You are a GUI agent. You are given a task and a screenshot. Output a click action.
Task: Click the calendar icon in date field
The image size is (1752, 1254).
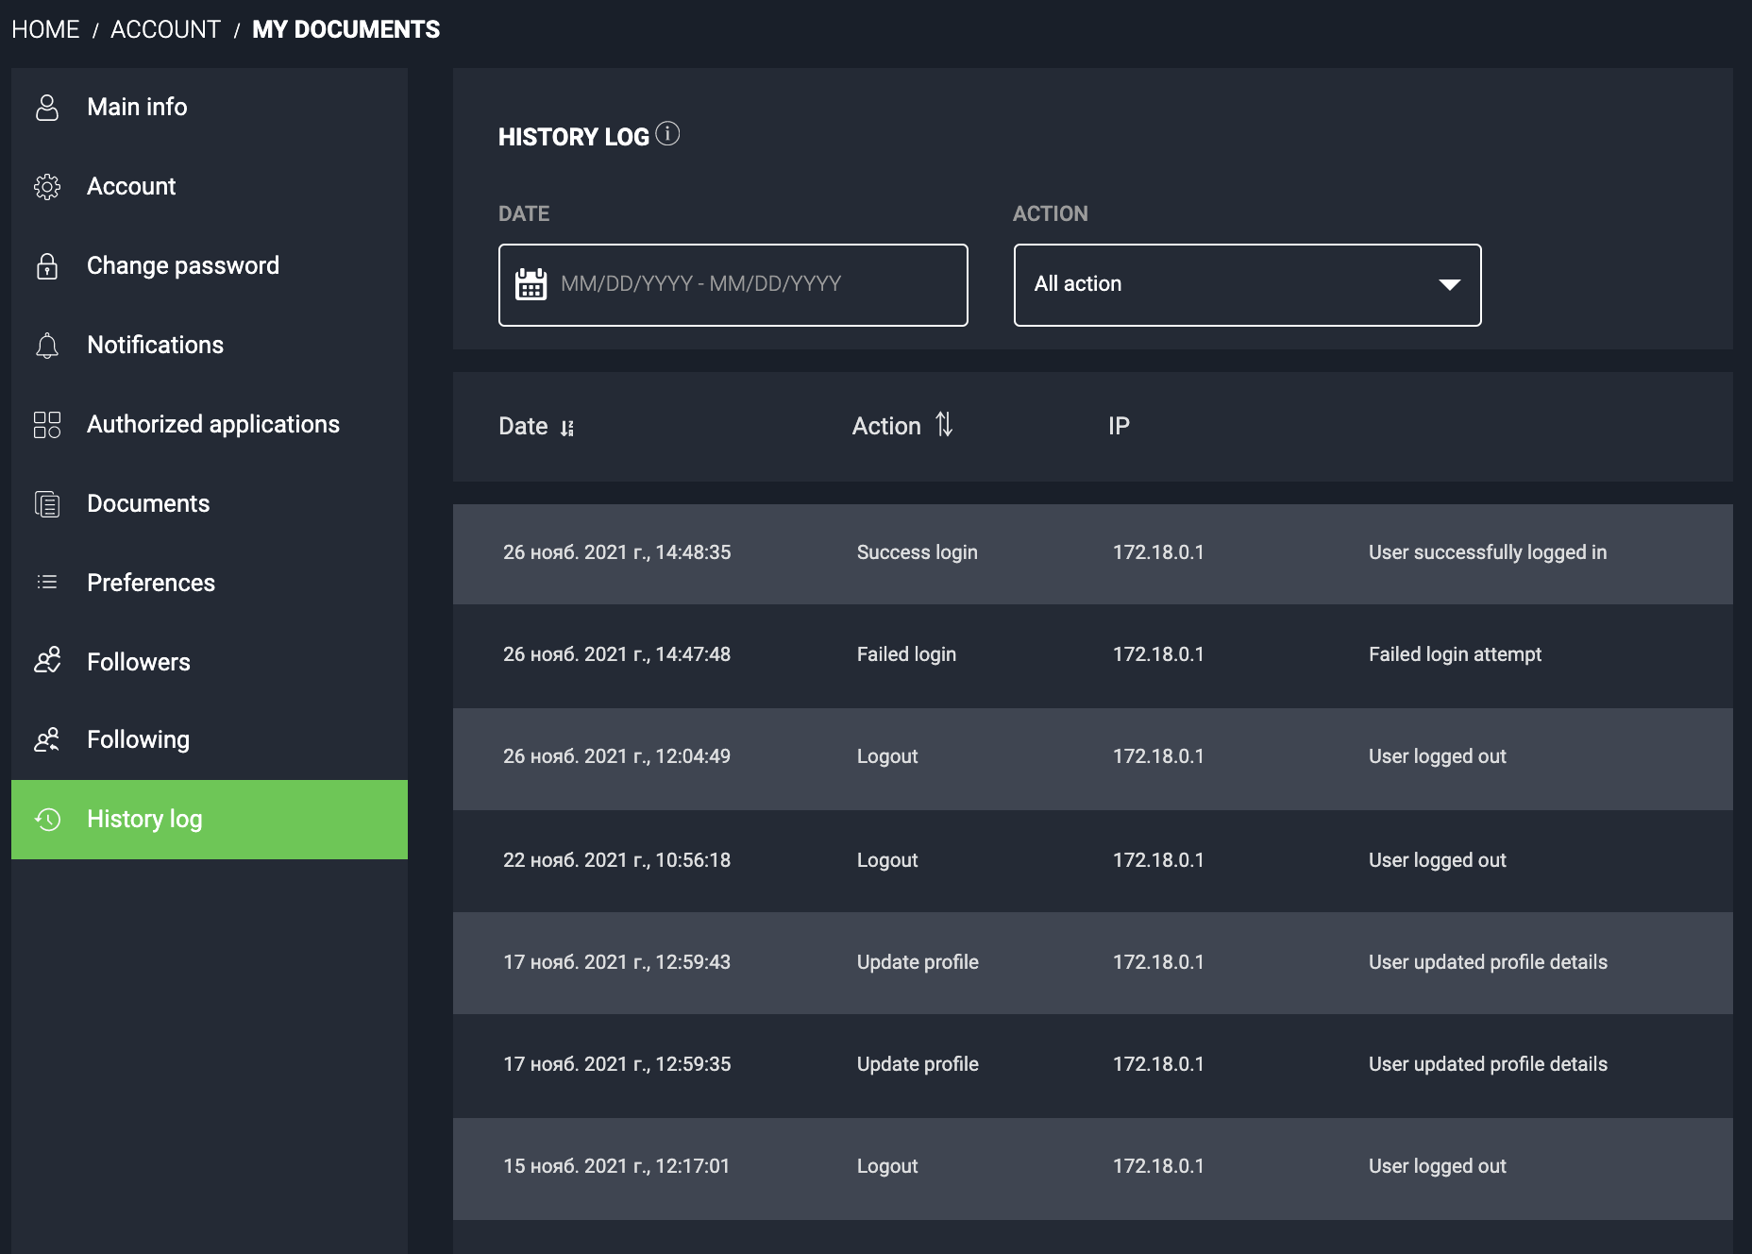point(531,283)
